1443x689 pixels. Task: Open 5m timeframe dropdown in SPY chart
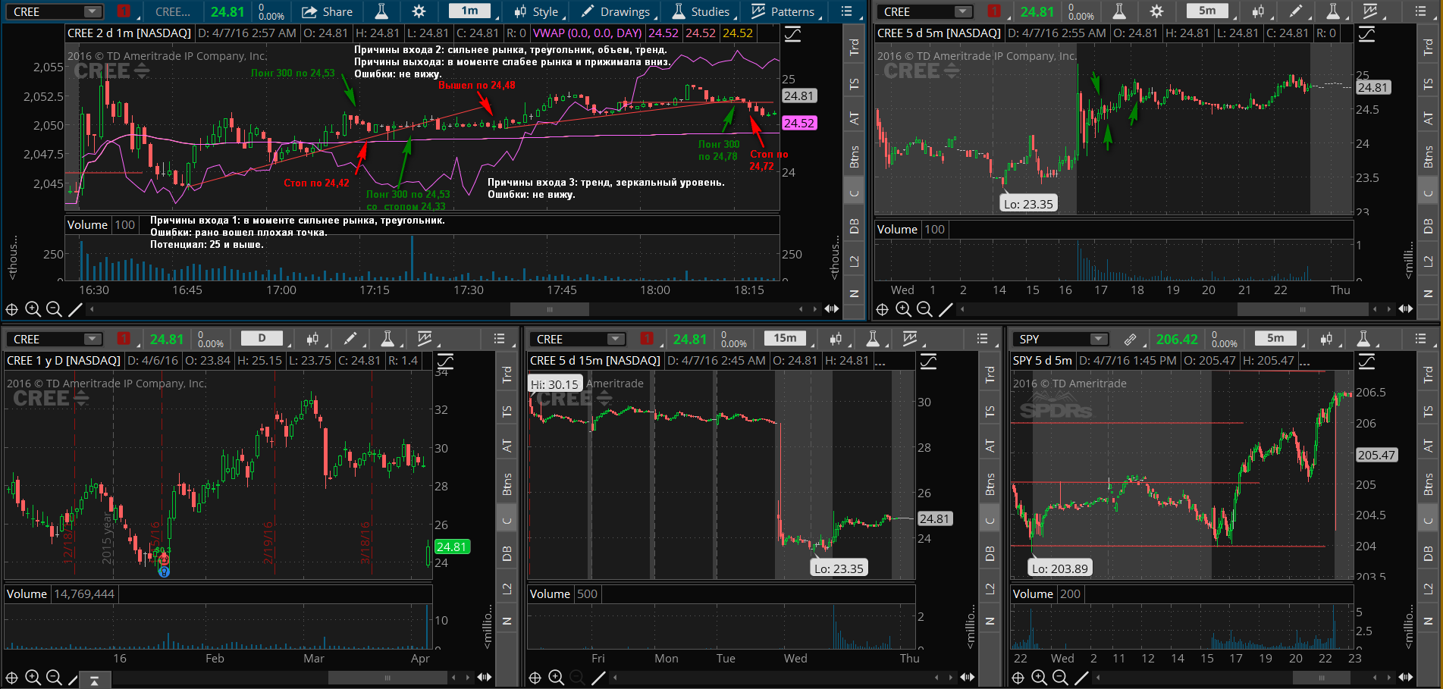click(1278, 339)
